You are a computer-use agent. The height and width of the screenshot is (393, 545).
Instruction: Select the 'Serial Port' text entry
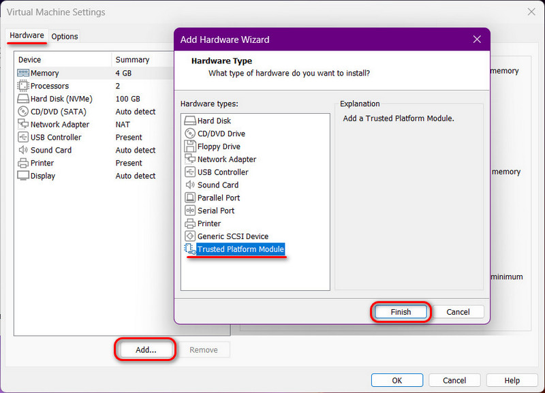point(216,210)
